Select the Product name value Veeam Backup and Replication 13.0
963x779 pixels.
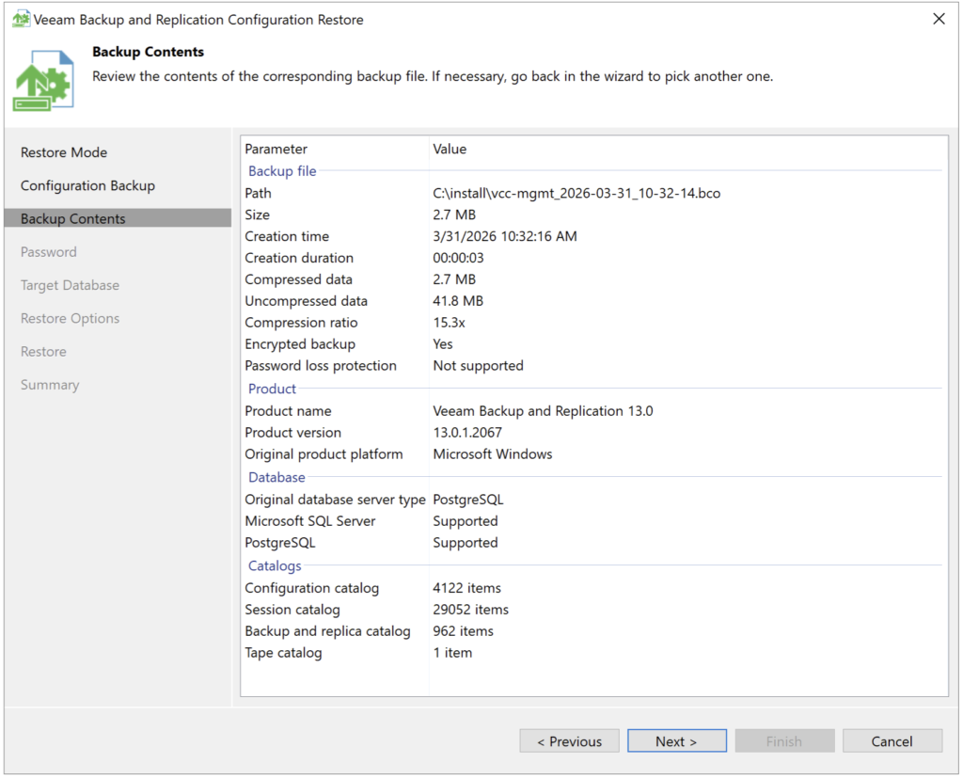tap(543, 410)
